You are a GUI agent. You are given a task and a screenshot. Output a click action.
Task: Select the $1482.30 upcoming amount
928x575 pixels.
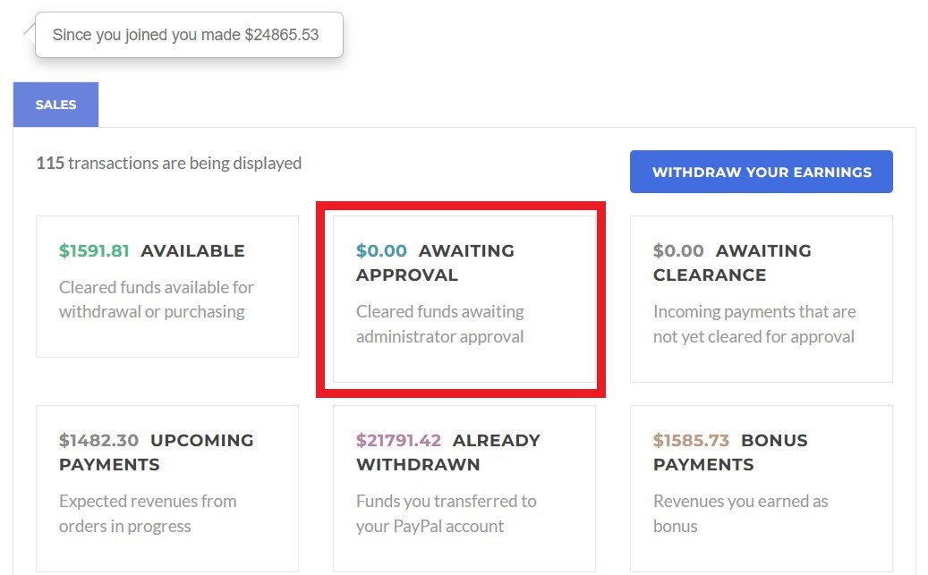pos(99,441)
